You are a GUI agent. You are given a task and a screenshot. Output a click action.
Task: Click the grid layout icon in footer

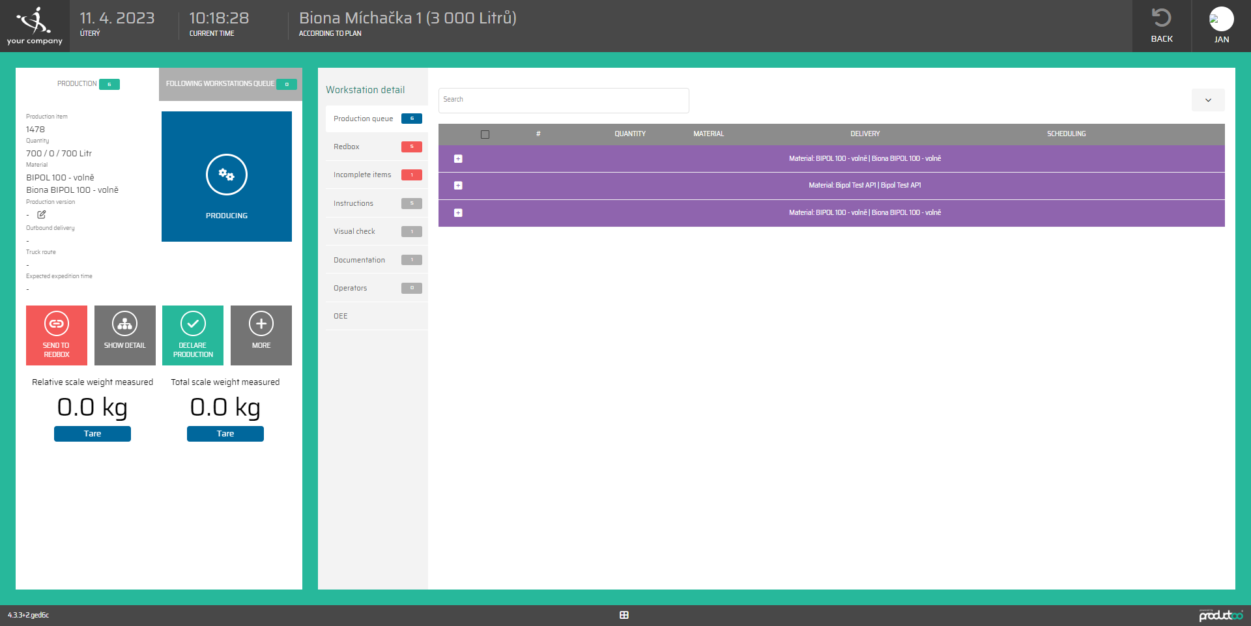(x=624, y=615)
